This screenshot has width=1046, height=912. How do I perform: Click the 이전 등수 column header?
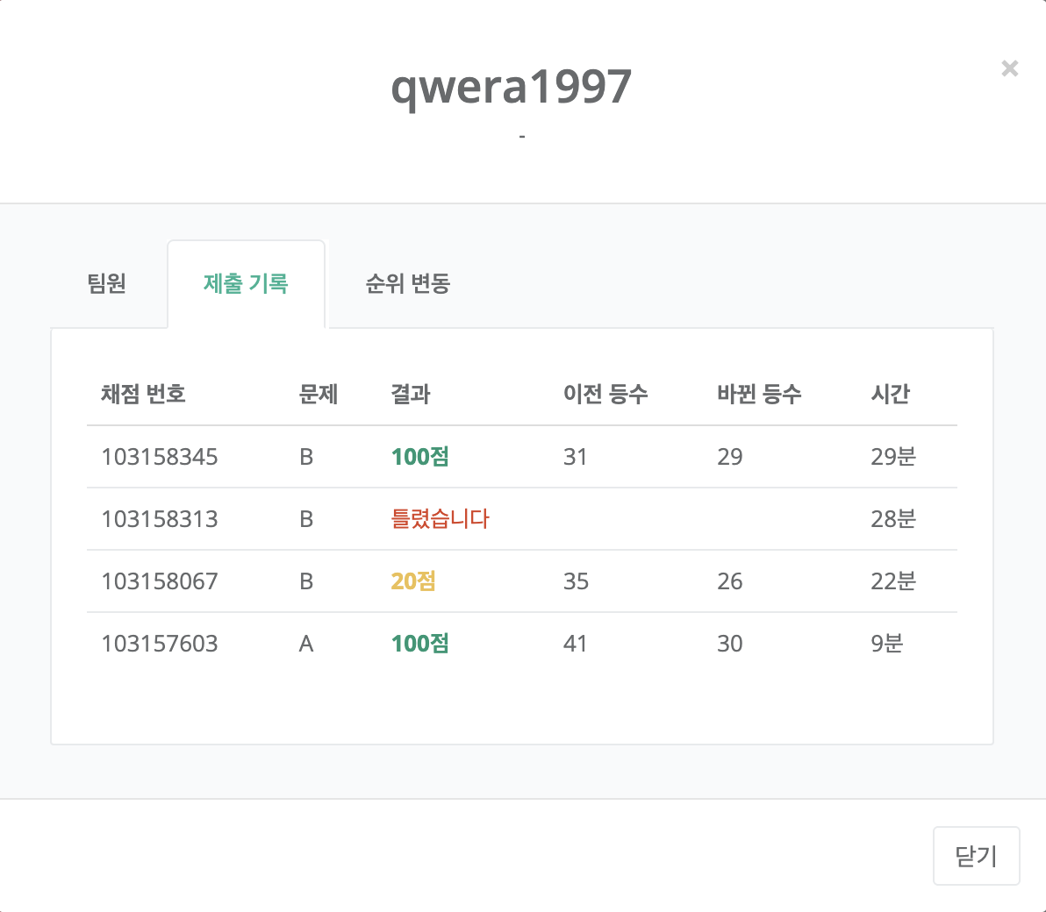click(605, 394)
